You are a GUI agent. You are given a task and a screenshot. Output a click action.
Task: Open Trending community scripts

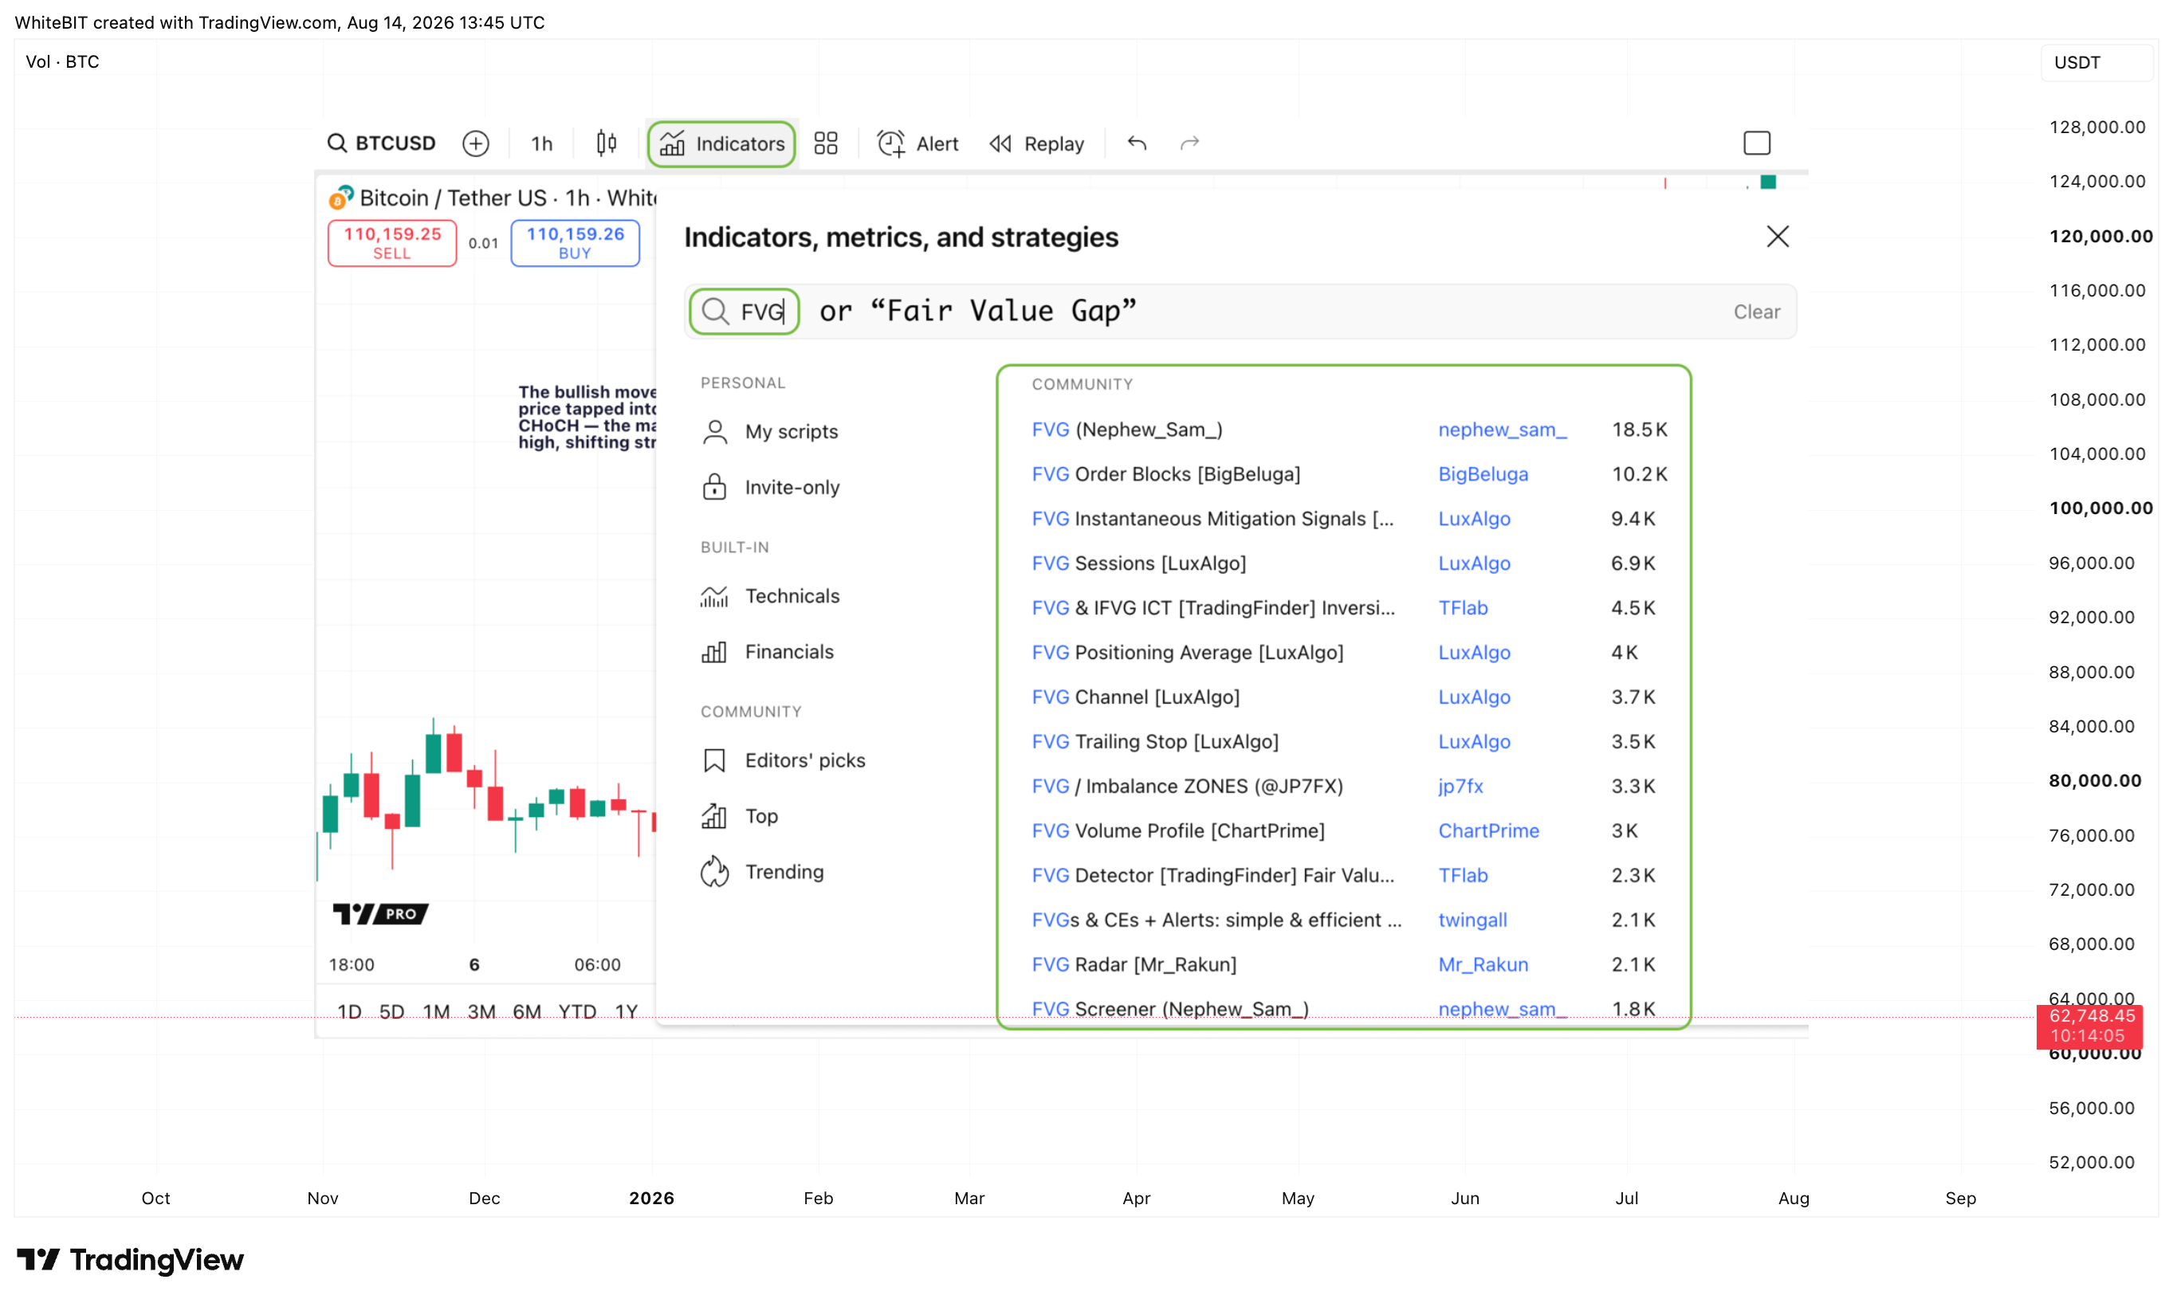pyautogui.click(x=763, y=872)
